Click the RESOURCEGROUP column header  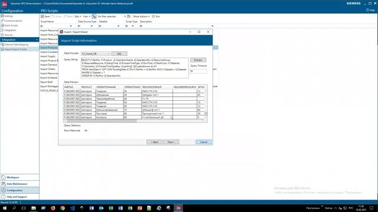pyautogui.click(x=157, y=87)
